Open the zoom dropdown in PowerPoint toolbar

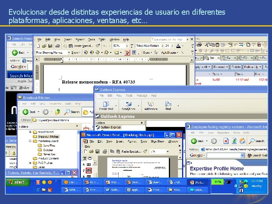pos(168,151)
